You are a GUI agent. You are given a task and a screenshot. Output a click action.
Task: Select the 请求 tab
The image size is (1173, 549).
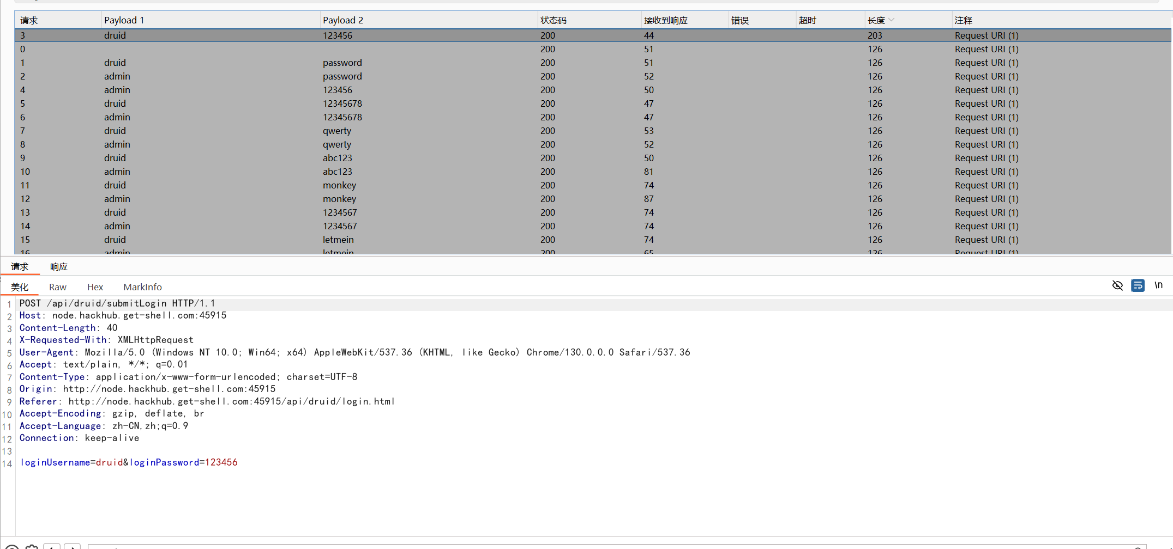pos(20,266)
